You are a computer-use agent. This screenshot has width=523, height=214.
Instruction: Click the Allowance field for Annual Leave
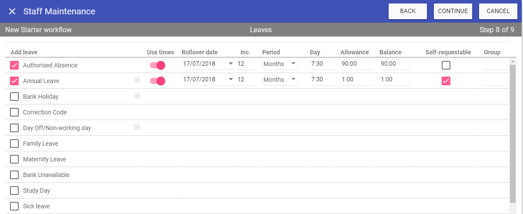(x=356, y=80)
